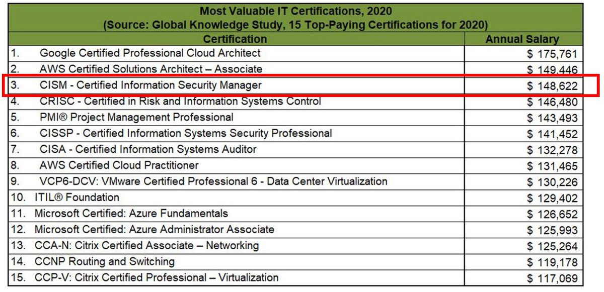Select the table title 'Most Valuable IT Certifications, 2020'
Screen dimensions: 604x292
click(295, 11)
